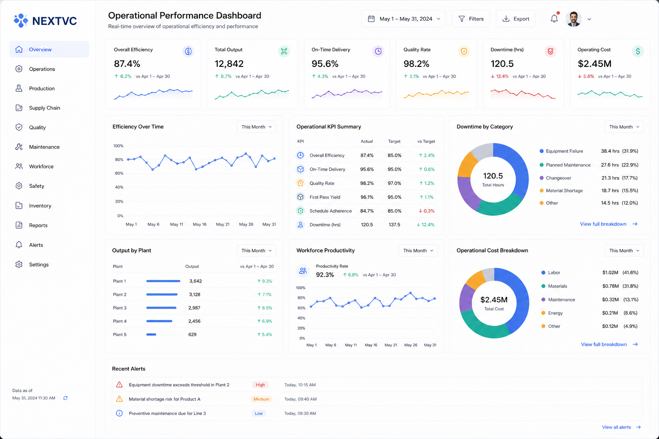Click the user avatar photo

point(574,19)
